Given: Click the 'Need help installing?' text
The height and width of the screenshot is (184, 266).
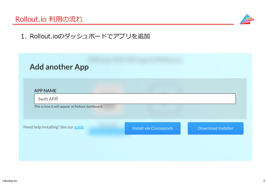Looking at the screenshot, I should tap(42, 127).
